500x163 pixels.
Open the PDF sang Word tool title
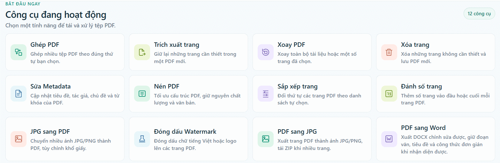(423, 128)
